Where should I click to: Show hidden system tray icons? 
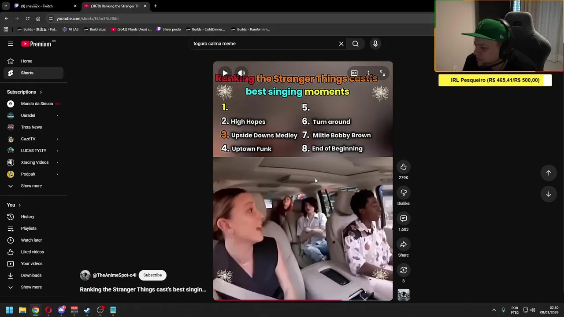pyautogui.click(x=493, y=310)
